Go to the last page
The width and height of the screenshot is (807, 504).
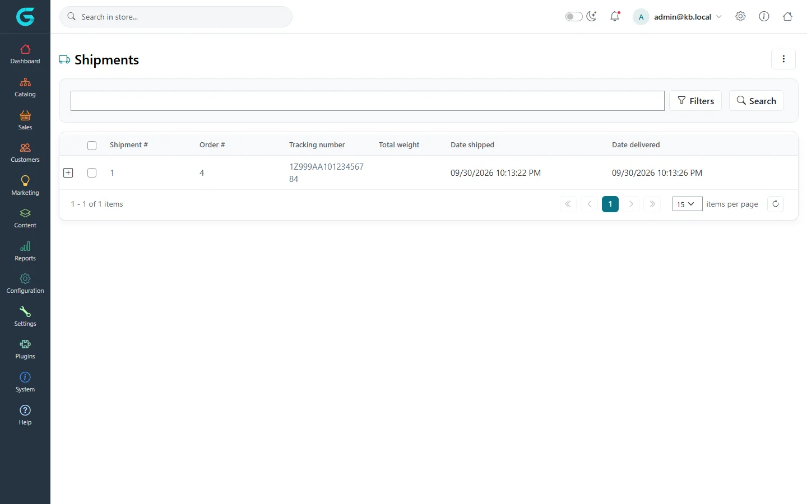tap(652, 204)
